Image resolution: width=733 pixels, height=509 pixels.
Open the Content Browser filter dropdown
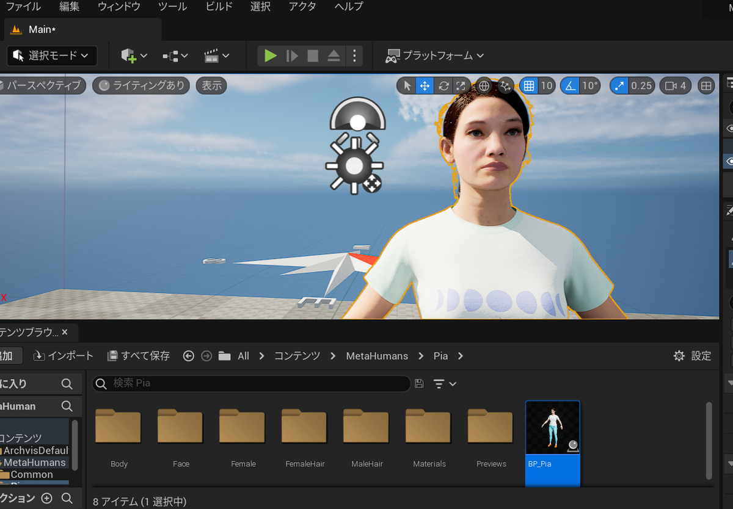pyautogui.click(x=445, y=383)
